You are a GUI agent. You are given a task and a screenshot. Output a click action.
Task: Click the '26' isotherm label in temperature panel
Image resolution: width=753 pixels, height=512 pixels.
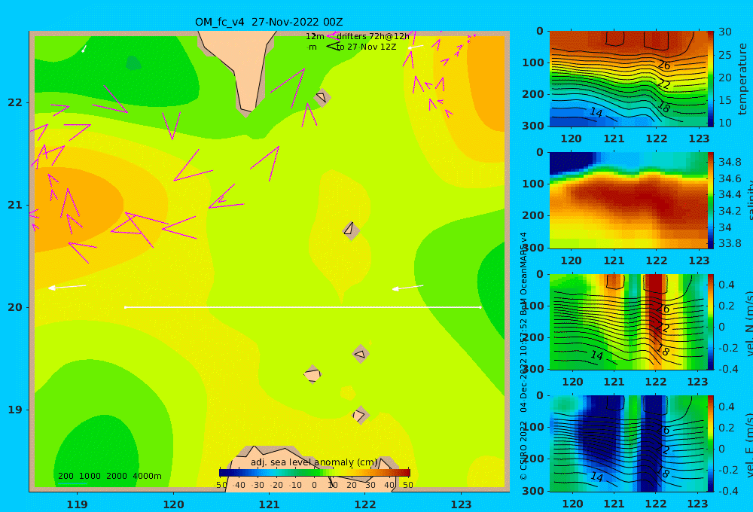663,65
